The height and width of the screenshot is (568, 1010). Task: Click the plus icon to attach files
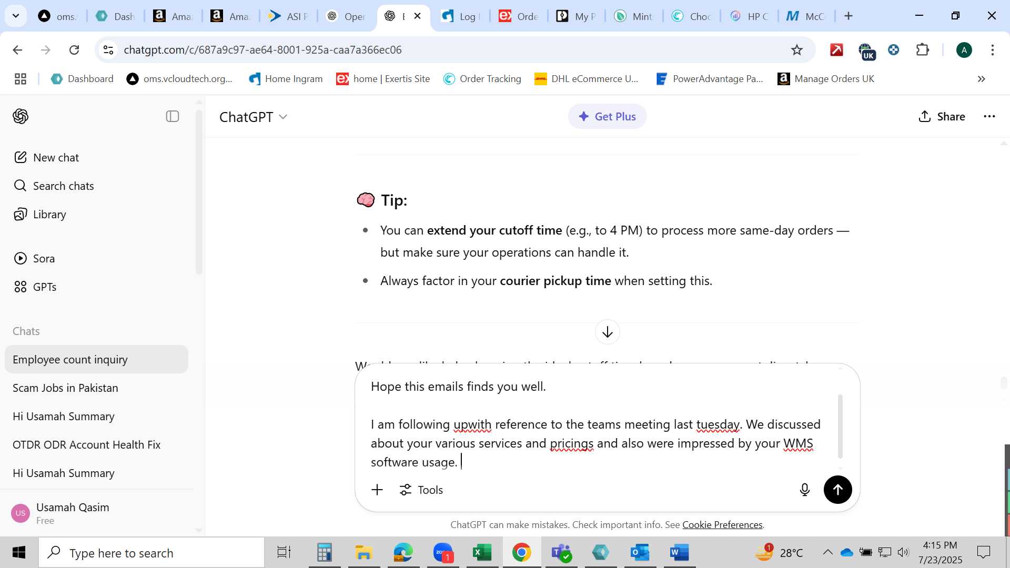pyautogui.click(x=377, y=490)
